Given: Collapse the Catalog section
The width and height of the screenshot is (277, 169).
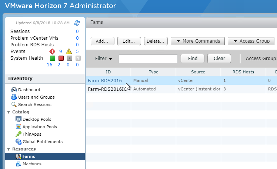Looking at the screenshot, I should point(9,112).
